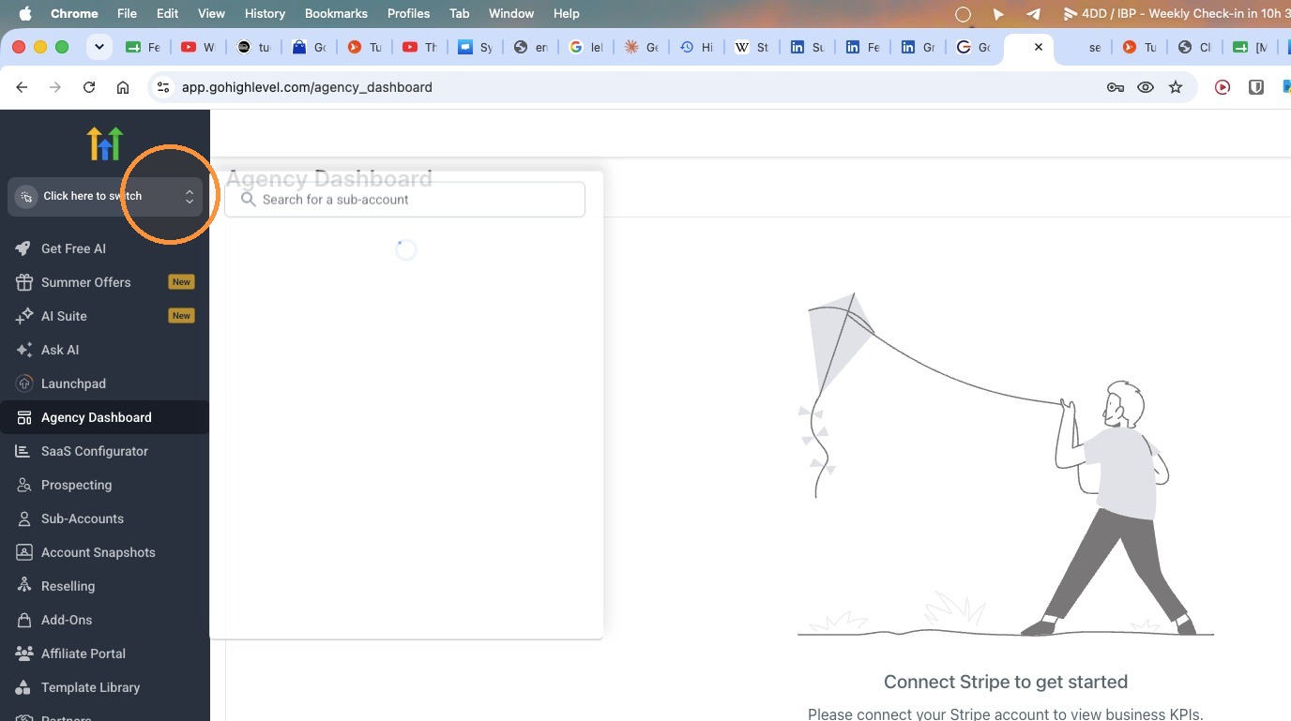The width and height of the screenshot is (1291, 721).
Task: Open the History menu
Action: (265, 13)
